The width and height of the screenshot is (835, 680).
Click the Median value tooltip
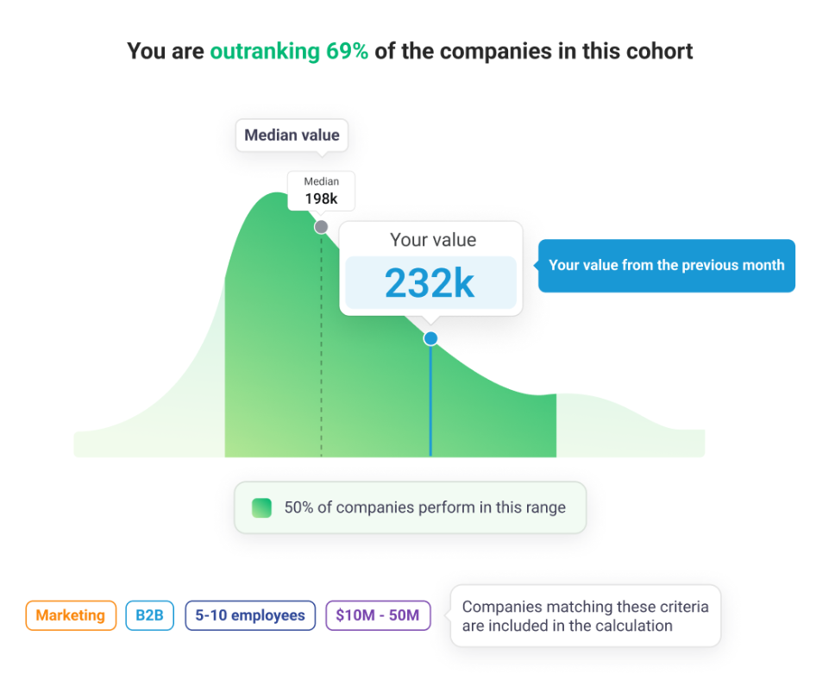(292, 135)
